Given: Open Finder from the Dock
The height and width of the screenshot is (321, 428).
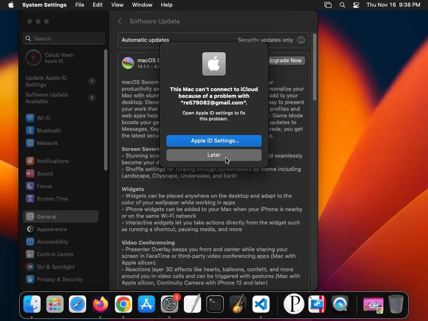Looking at the screenshot, I should (32, 304).
